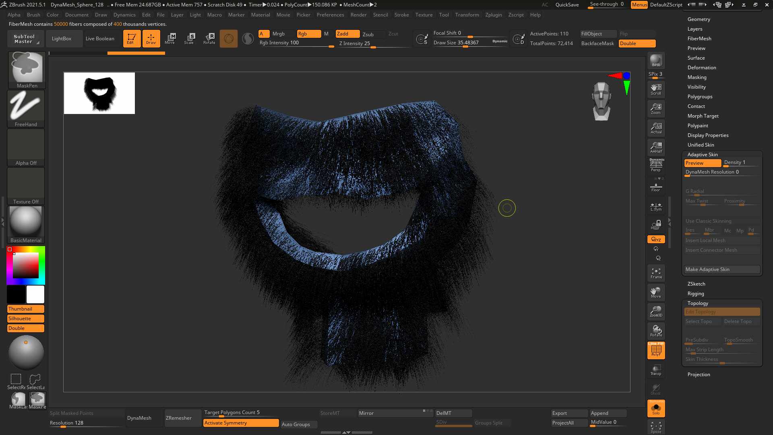Expand the Polygroups subpalette
The height and width of the screenshot is (435, 773).
(700, 97)
